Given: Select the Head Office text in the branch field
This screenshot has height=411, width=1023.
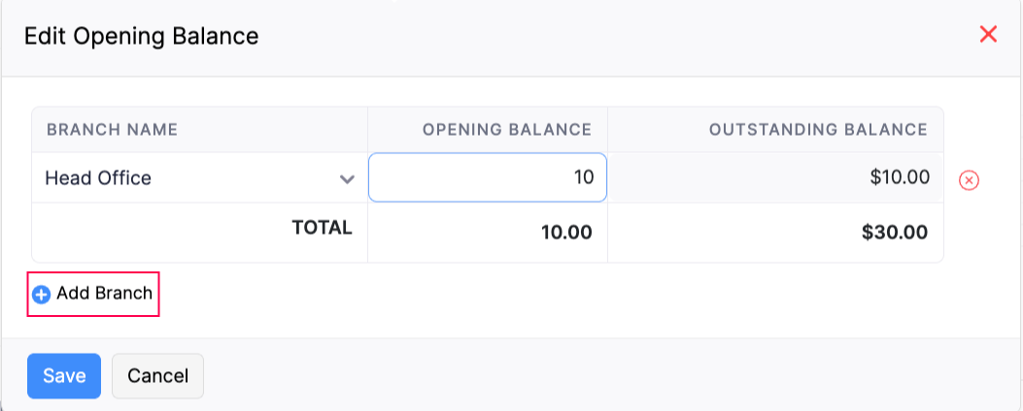Looking at the screenshot, I should 98,178.
